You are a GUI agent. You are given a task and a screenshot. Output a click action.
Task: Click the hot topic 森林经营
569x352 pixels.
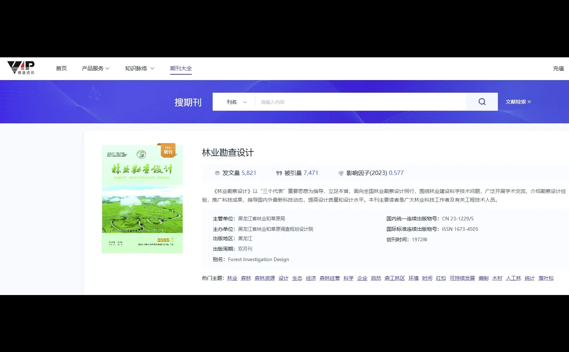[x=330, y=278]
